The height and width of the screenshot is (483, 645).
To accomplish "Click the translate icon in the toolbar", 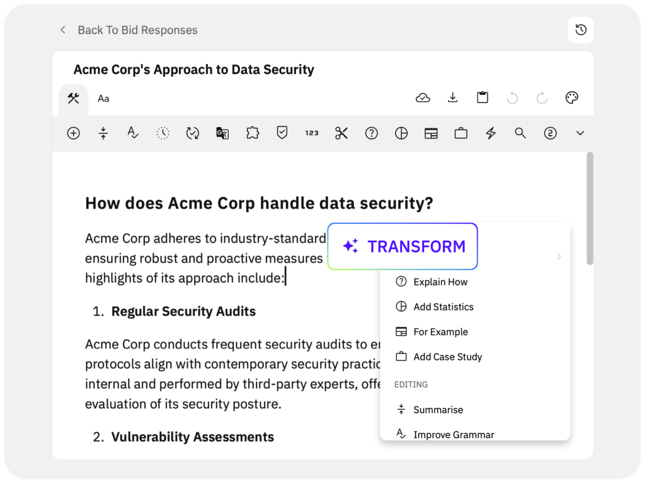I will 222,133.
